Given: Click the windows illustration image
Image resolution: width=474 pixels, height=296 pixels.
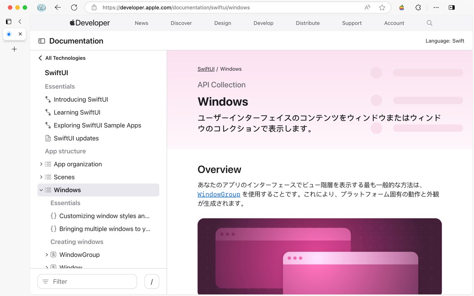Looking at the screenshot, I should click(320, 256).
